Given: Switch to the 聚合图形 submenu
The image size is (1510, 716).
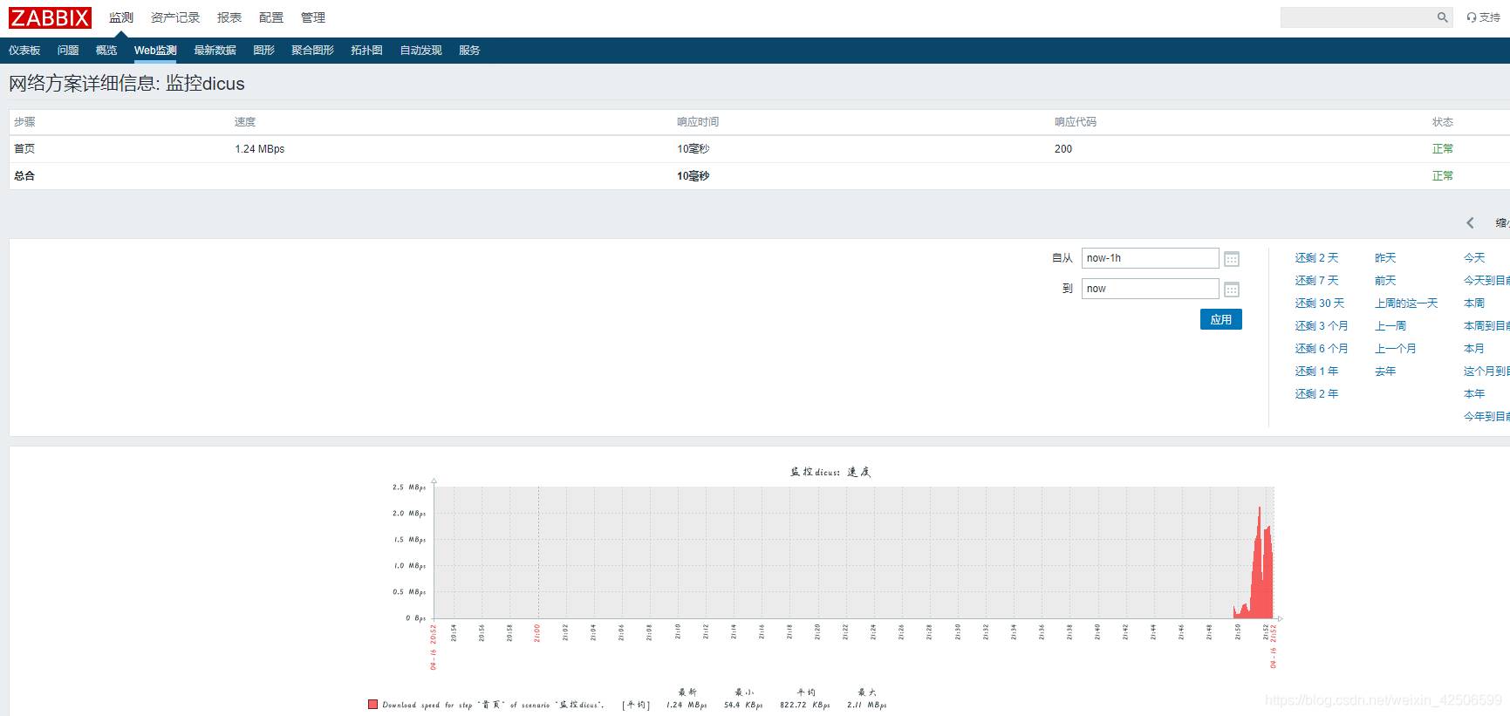Looking at the screenshot, I should (312, 51).
